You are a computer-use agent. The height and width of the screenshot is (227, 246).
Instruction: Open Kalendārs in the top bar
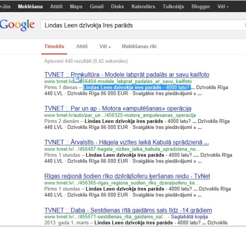(143, 7)
